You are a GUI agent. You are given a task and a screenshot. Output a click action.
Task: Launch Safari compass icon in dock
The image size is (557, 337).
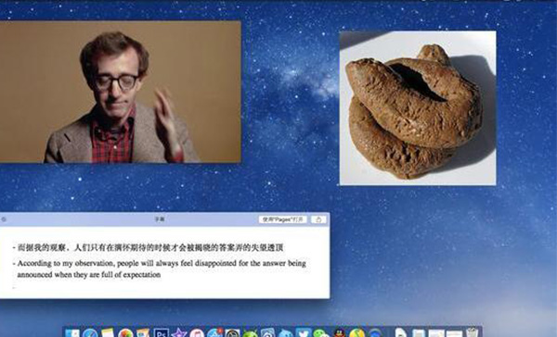[x=90, y=333]
